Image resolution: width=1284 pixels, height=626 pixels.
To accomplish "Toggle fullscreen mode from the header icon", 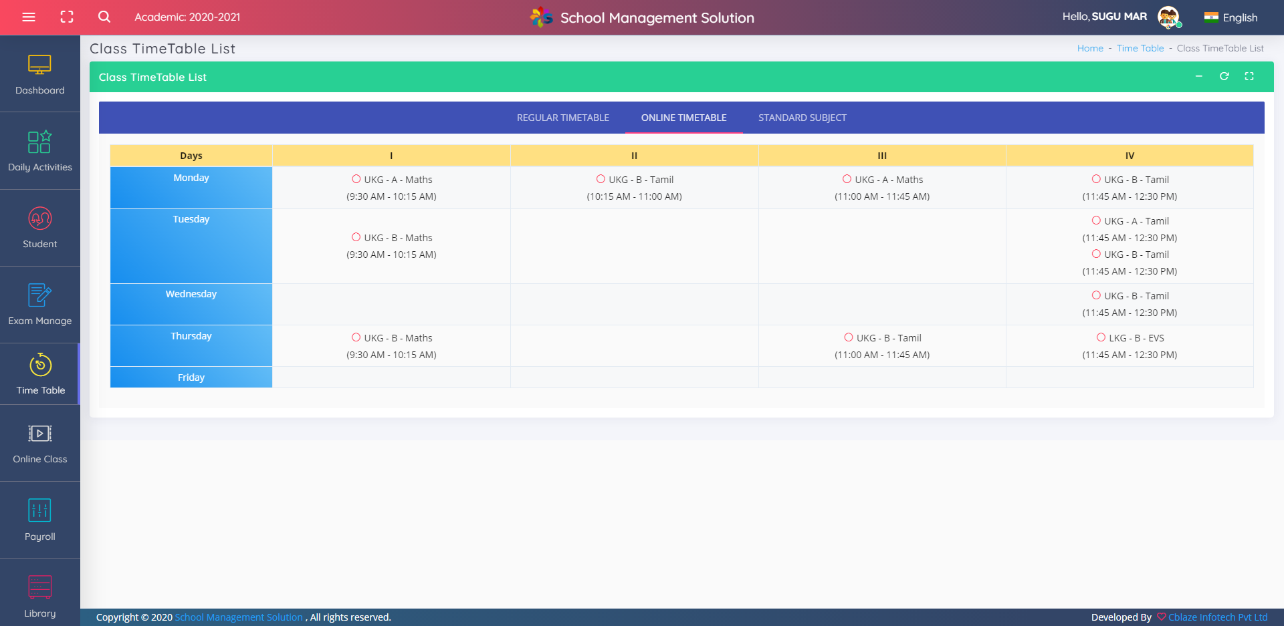I will 67,17.
